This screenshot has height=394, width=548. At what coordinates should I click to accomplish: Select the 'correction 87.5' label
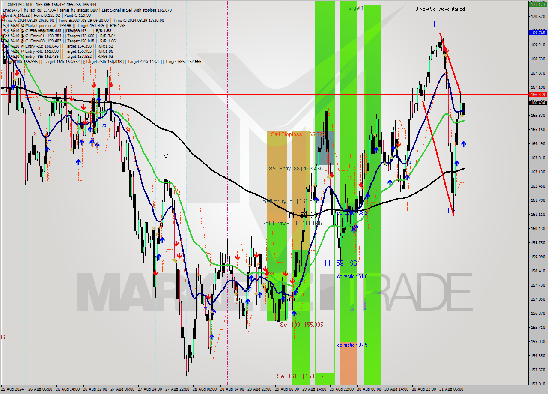[352, 345]
